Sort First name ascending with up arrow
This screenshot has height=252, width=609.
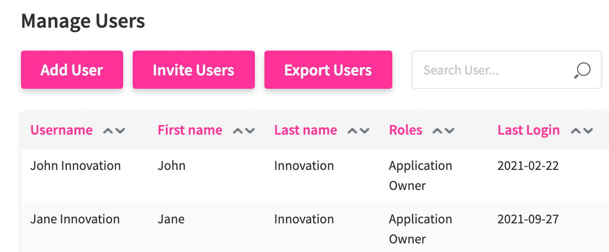pyautogui.click(x=238, y=131)
